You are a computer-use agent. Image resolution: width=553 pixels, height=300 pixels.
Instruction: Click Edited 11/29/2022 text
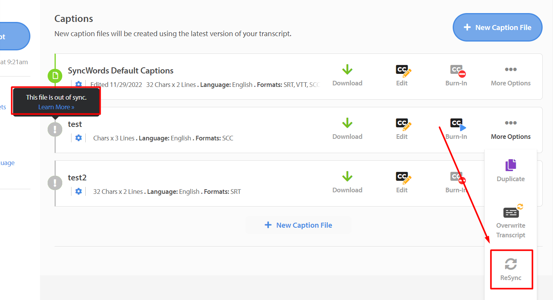pos(116,84)
